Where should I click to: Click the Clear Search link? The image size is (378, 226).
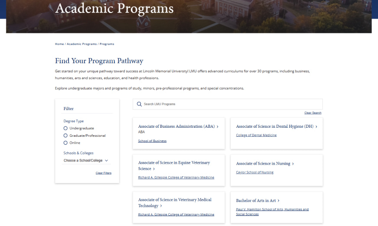313,113
